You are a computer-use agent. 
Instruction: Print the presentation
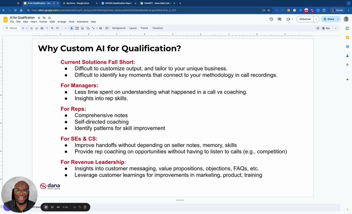(x=42, y=28)
